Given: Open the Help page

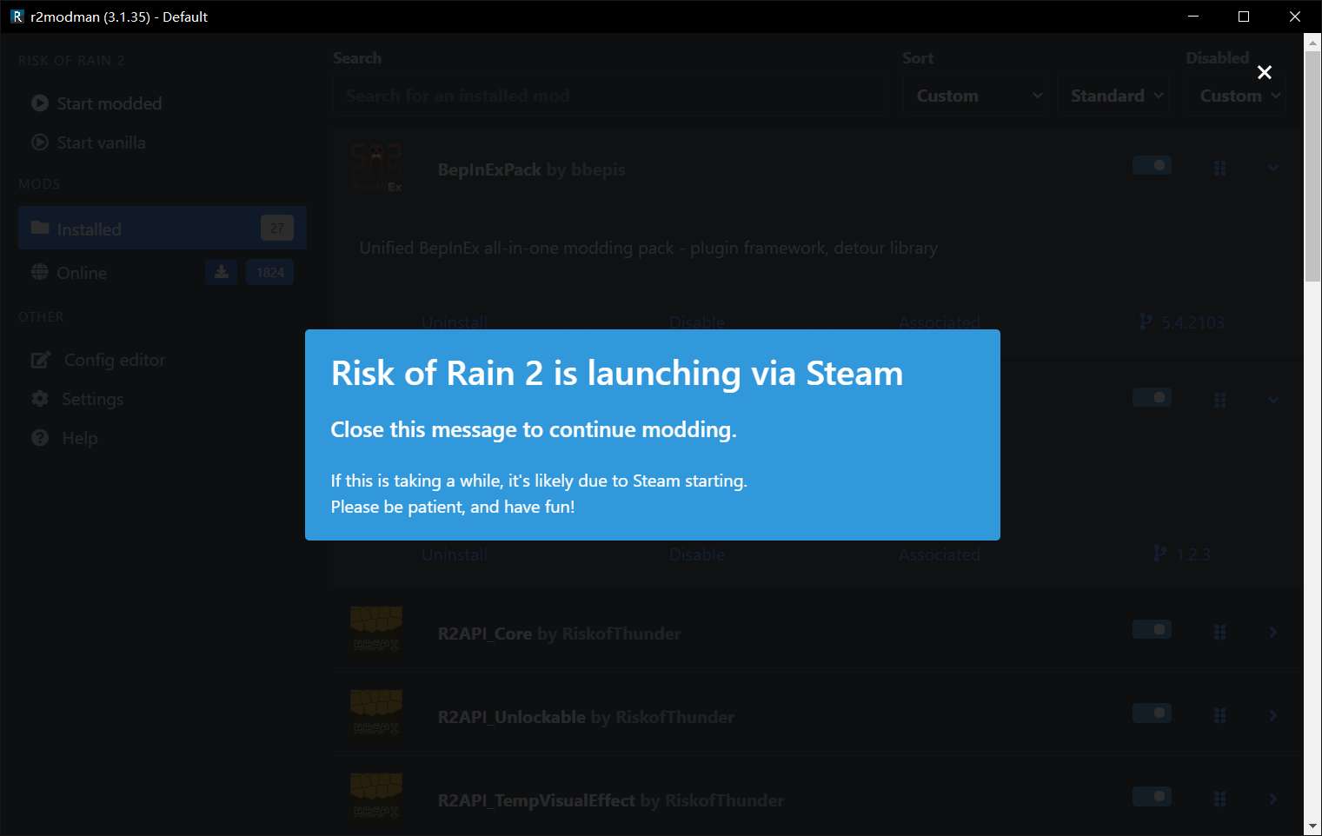Looking at the screenshot, I should [x=79, y=438].
